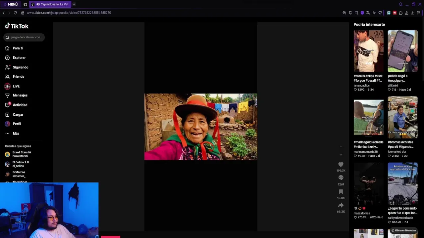
Task: Add page to bookmarks with heart icon
Action: (x=380, y=13)
